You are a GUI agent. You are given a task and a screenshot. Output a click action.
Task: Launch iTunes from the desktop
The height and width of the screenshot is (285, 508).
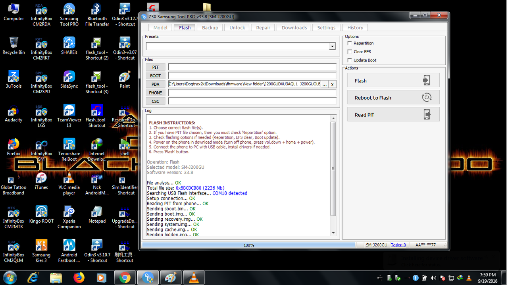pos(41,181)
